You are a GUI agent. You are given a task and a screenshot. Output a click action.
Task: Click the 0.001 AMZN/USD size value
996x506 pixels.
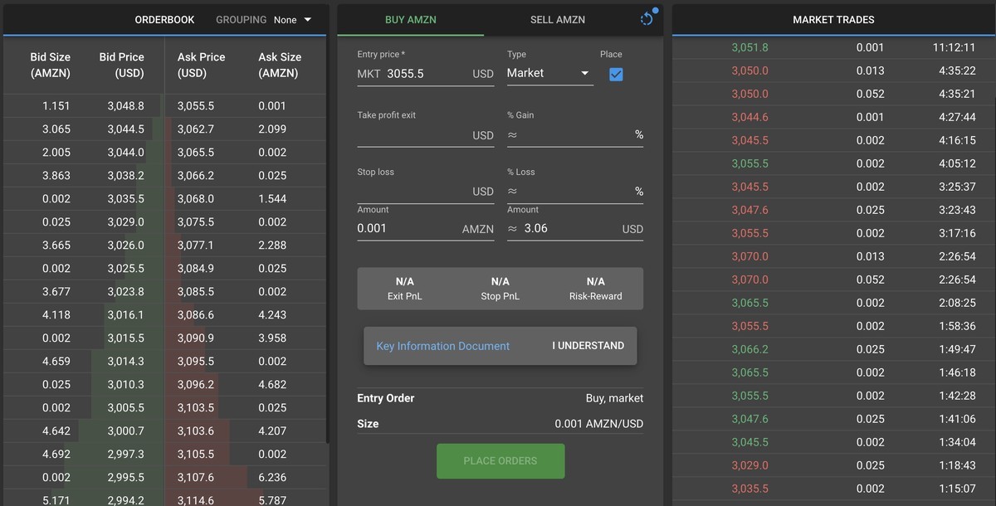click(x=599, y=424)
